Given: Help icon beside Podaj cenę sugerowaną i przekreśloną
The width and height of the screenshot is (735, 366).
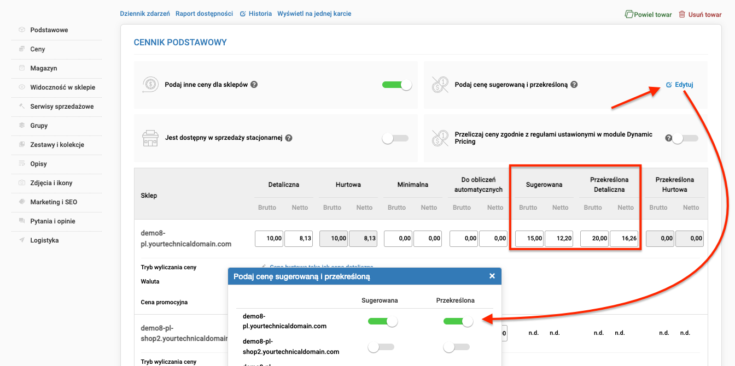Looking at the screenshot, I should tap(574, 85).
